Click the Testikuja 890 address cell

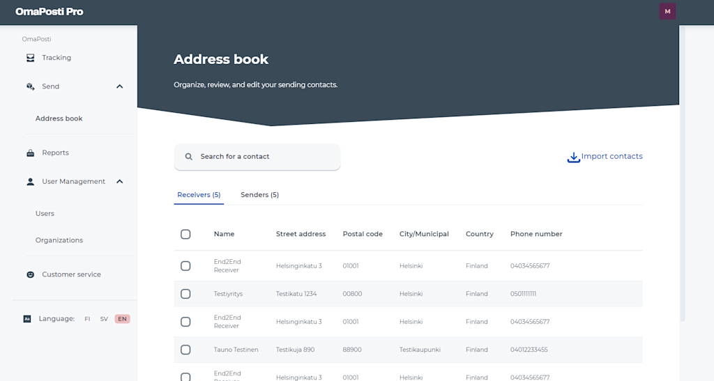coord(295,350)
